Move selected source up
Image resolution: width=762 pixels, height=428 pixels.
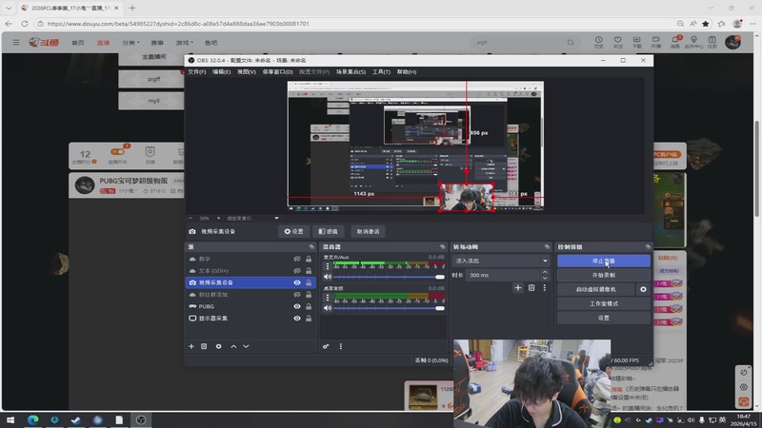coord(233,346)
